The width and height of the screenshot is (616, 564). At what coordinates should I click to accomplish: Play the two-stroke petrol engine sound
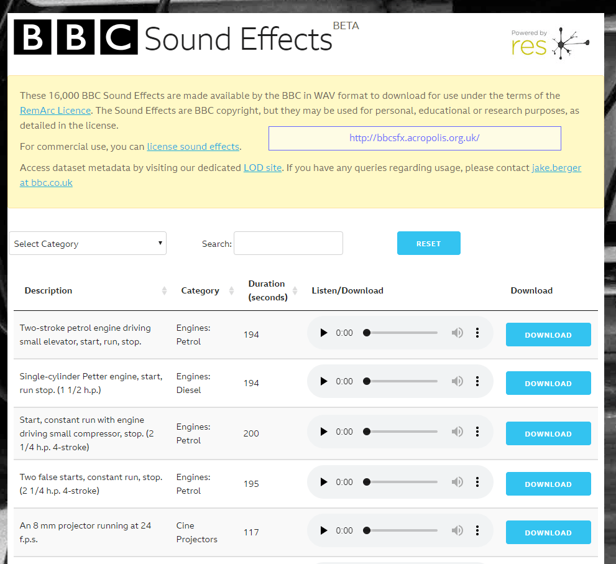point(323,333)
